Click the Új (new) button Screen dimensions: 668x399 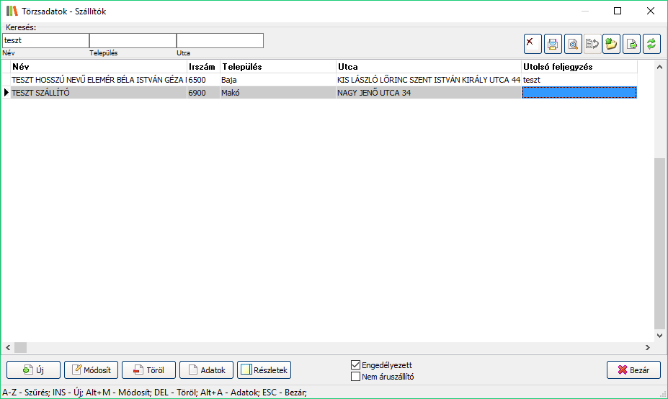(33, 370)
